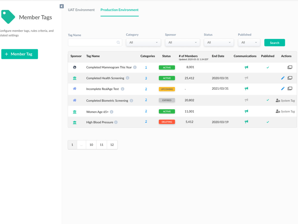This screenshot has height=224, width=298.
Task: Edit the Completed Health Screening tag
Action: [x=283, y=78]
